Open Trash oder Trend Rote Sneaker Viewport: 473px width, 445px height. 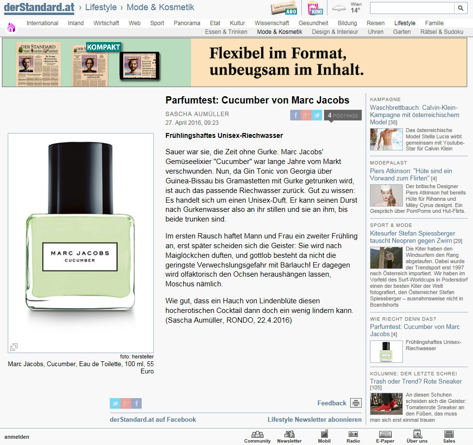(x=415, y=381)
